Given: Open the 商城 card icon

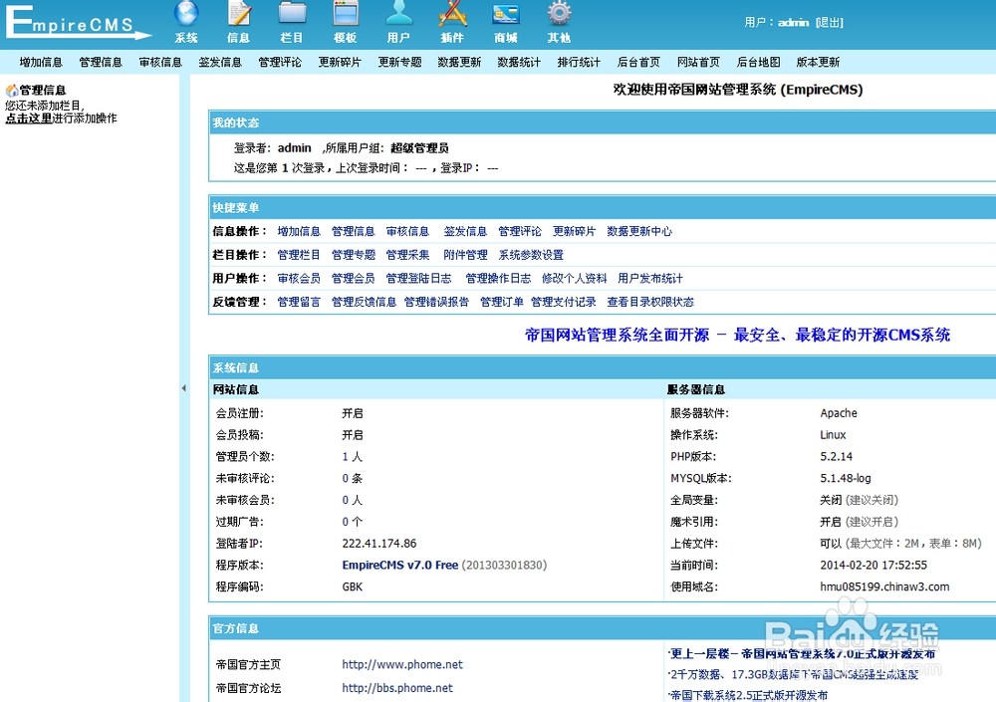Looking at the screenshot, I should [x=506, y=13].
